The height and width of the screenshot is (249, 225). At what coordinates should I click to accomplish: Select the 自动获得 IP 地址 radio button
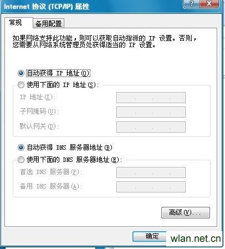pos(21,73)
